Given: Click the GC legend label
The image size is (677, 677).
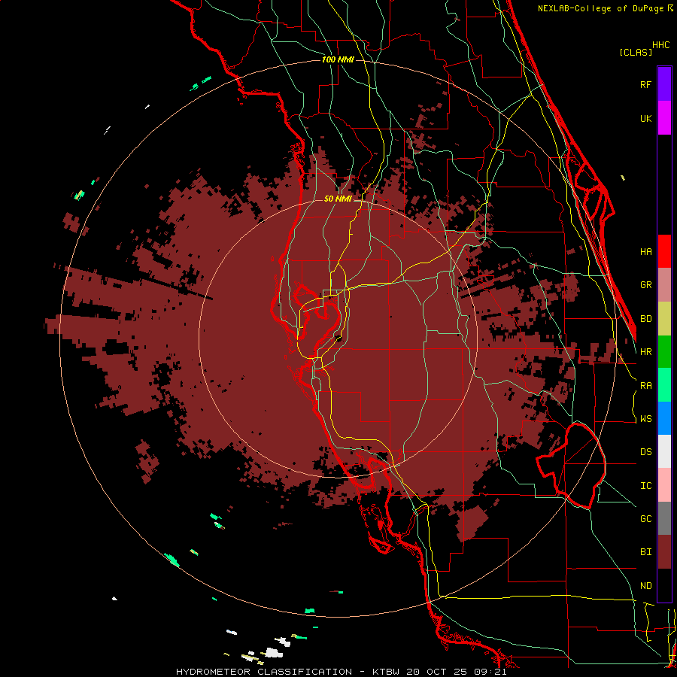Looking at the screenshot, I should tap(645, 519).
